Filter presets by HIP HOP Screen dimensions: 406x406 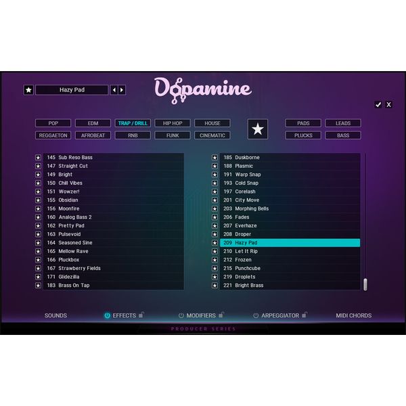[173, 123]
